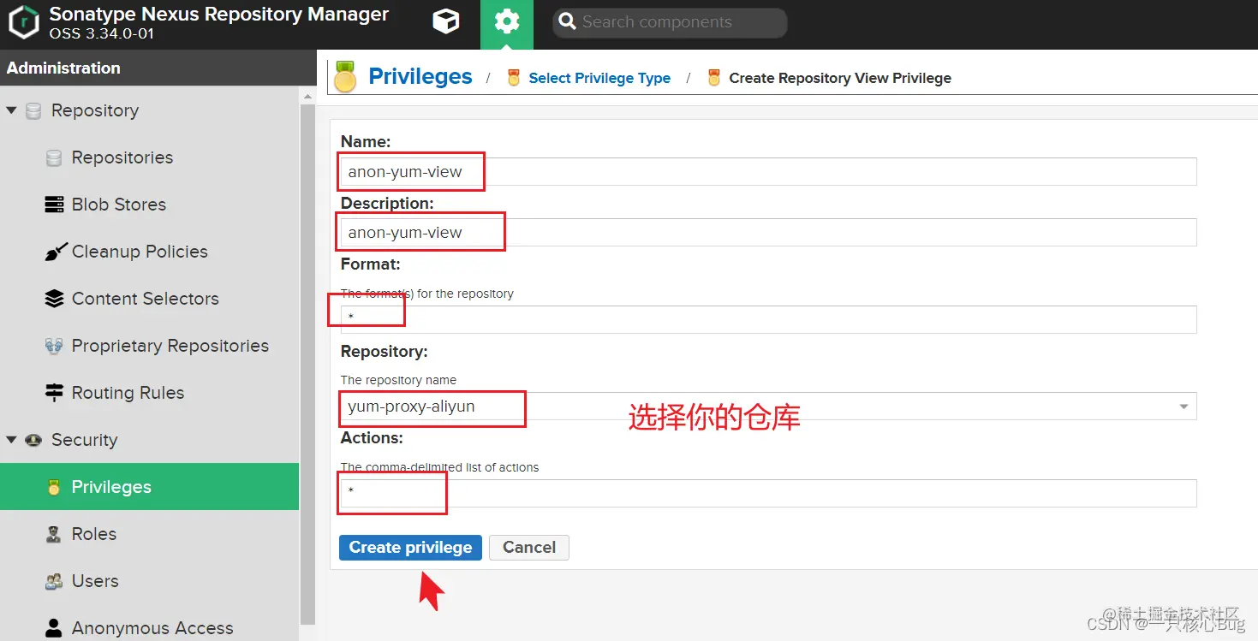1258x641 pixels.
Task: Select Privileges in the sidebar
Action: point(149,487)
